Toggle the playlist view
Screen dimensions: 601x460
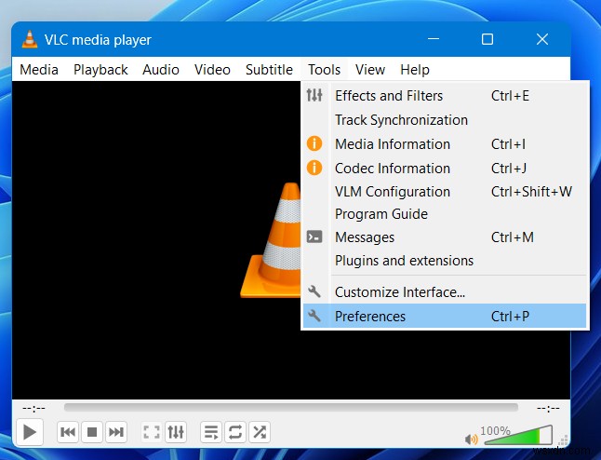coord(211,432)
